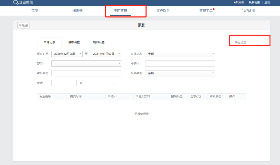Open the 通讯录 tab
This screenshot has width=280, height=165.
77,11
